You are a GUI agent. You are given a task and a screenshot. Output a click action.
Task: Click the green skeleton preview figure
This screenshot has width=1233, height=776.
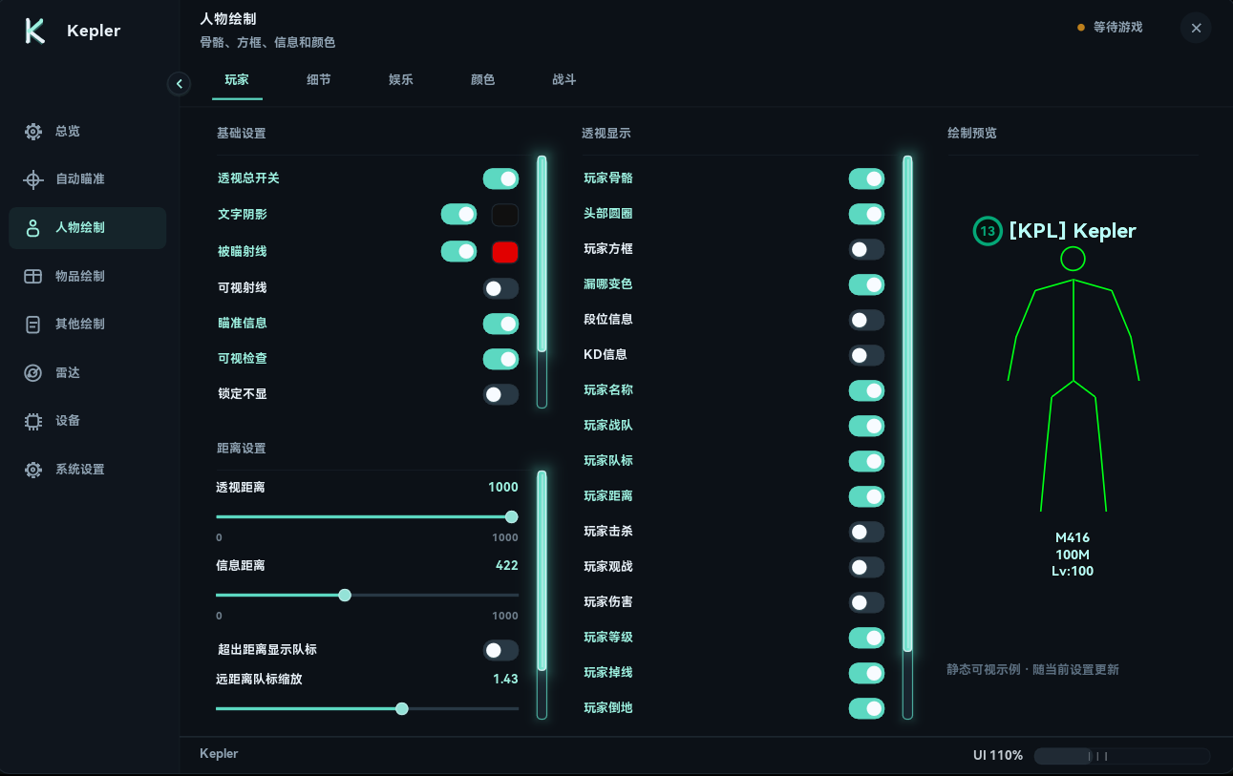coord(1074,380)
